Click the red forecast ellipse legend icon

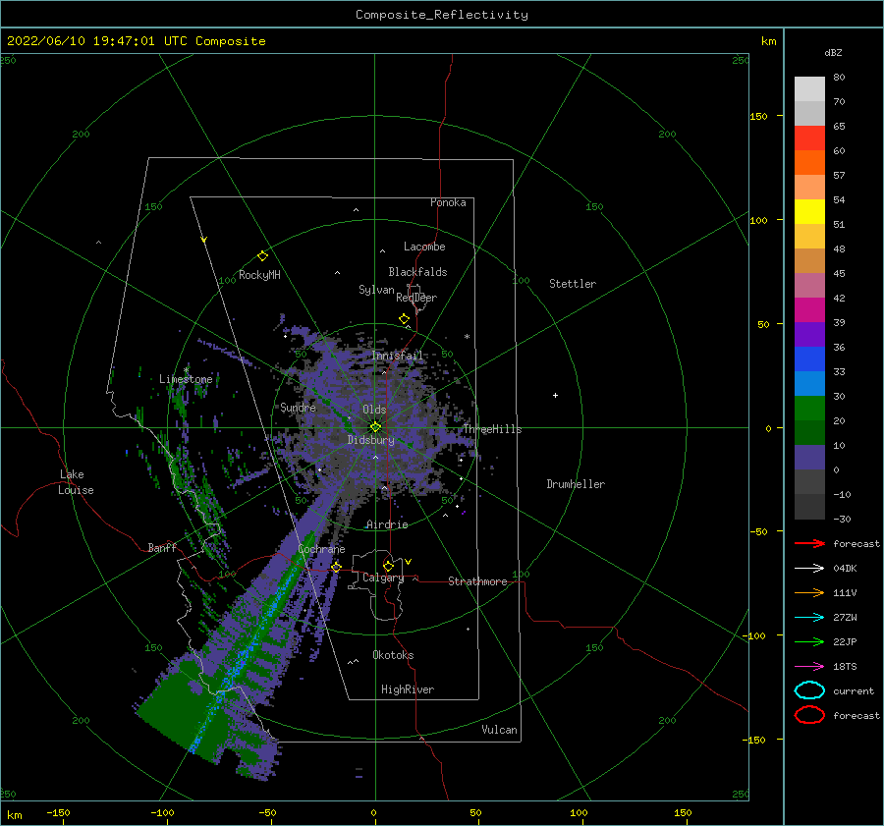click(x=809, y=715)
